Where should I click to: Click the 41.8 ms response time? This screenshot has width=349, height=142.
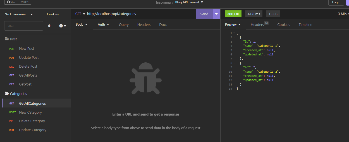pos(254,14)
